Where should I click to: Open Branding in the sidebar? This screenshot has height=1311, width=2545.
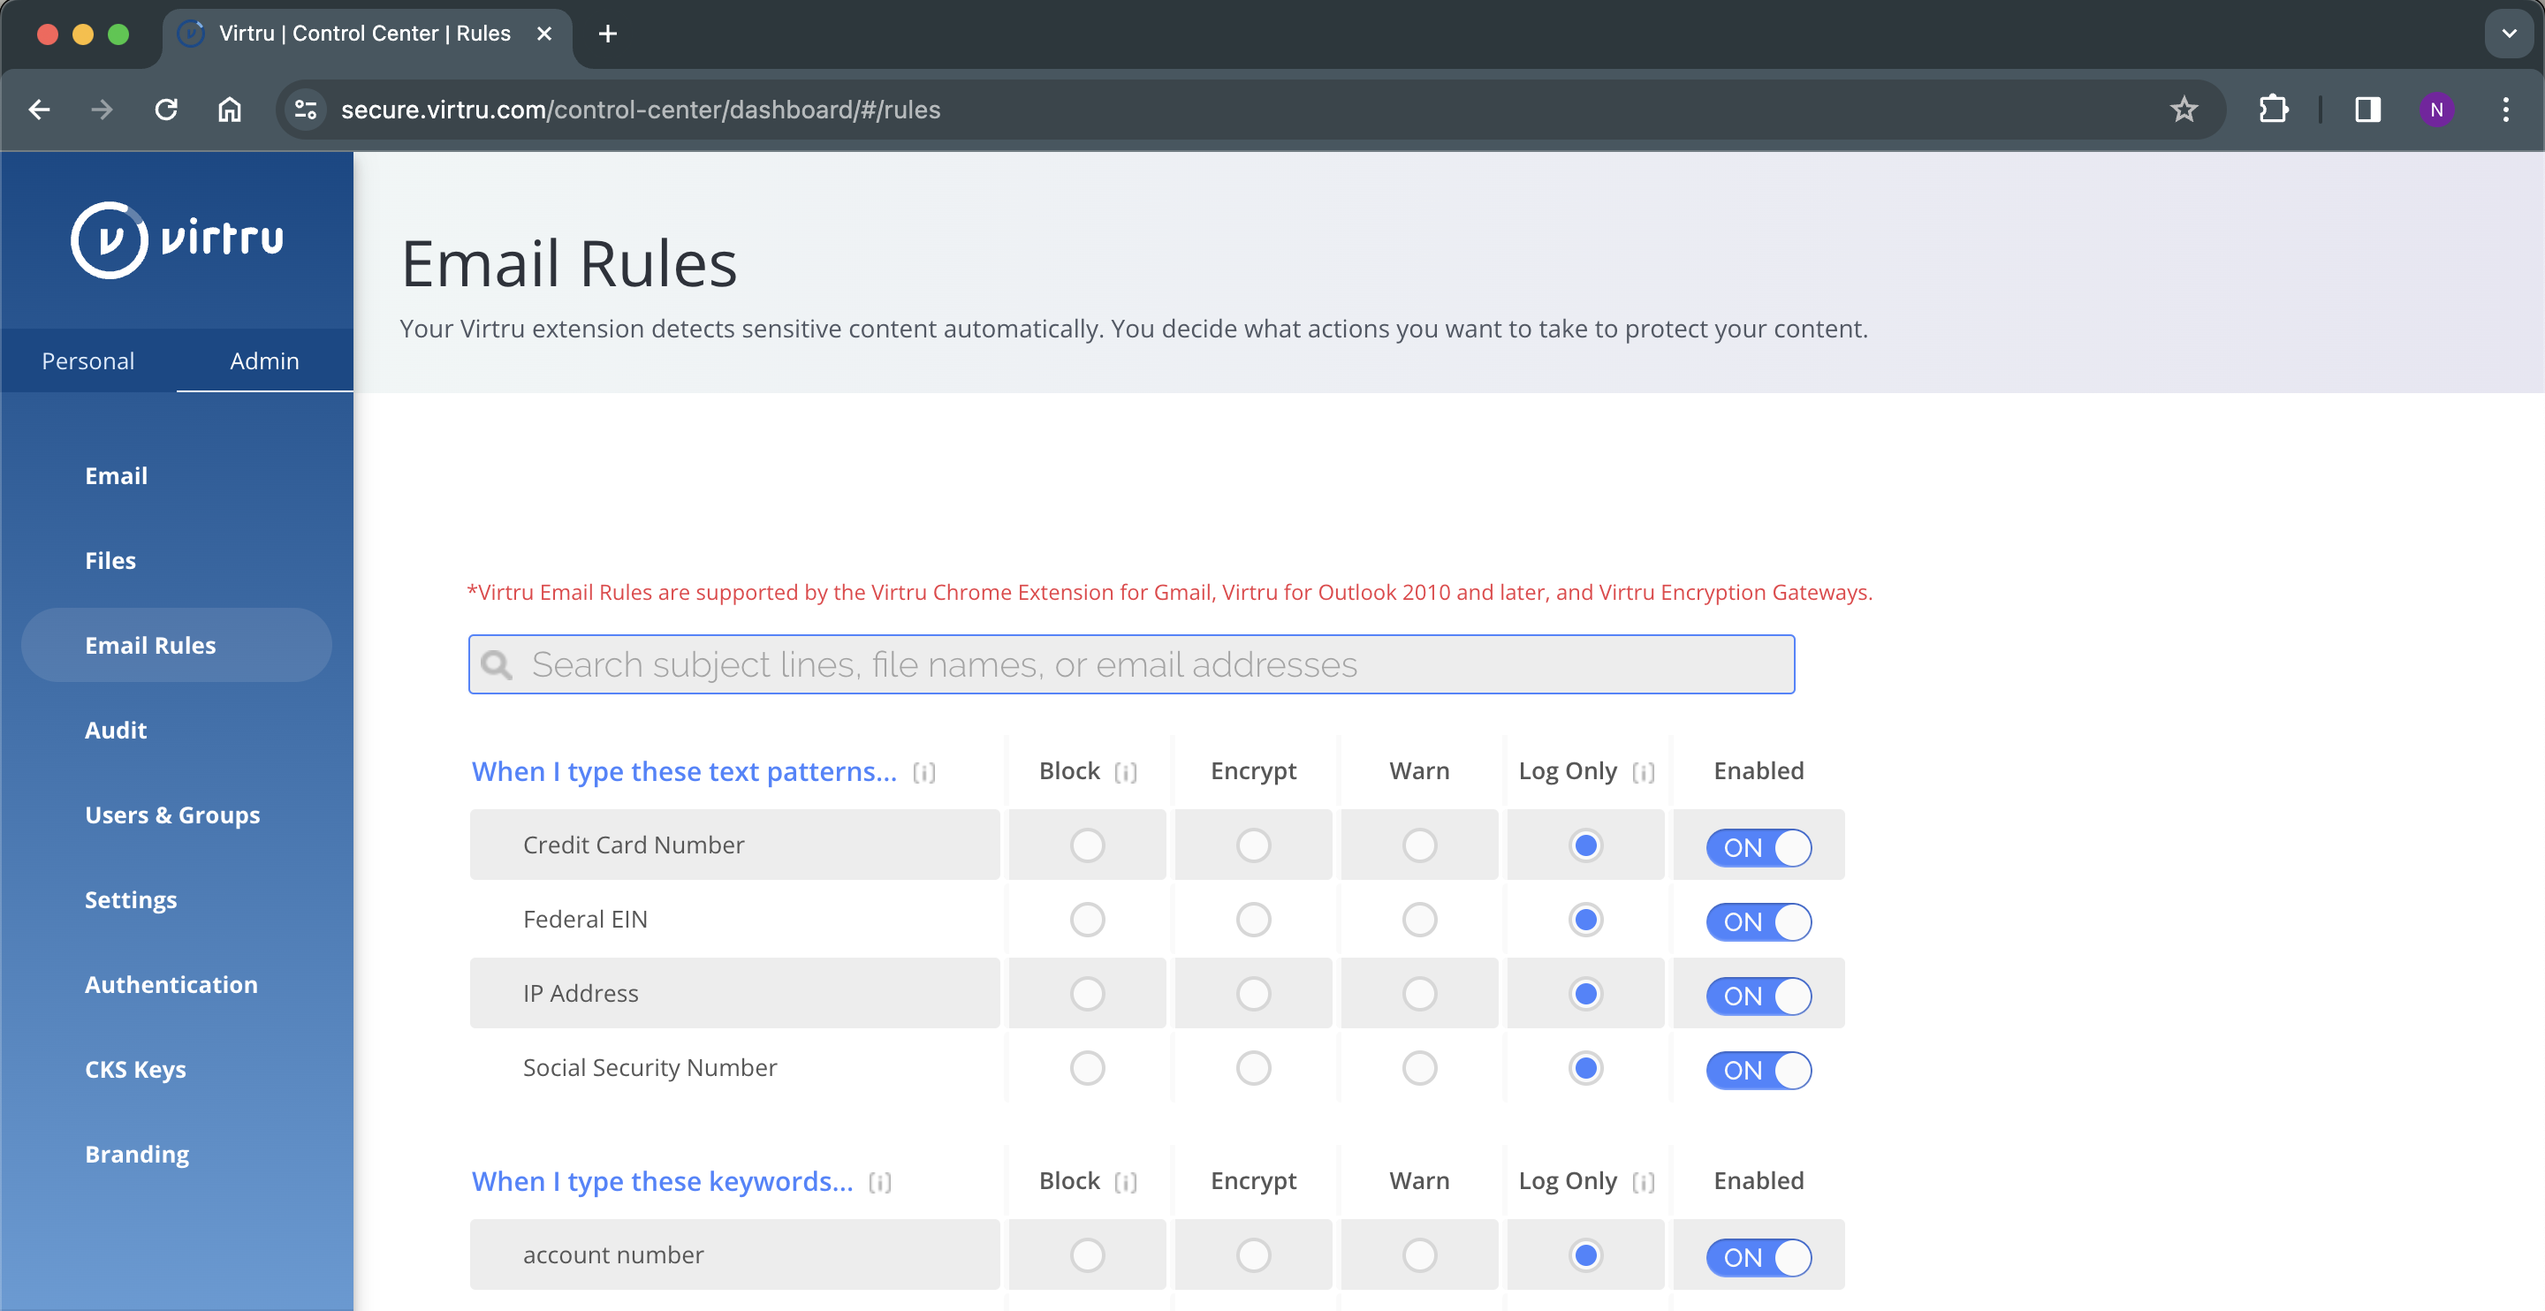(137, 1155)
